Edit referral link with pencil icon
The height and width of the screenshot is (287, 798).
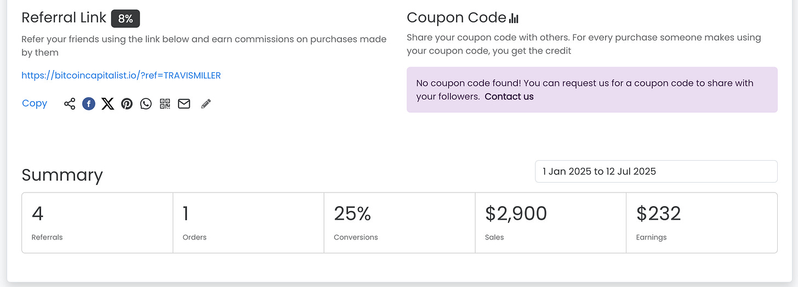click(206, 104)
